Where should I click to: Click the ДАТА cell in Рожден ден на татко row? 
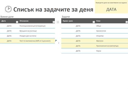[9, 36]
